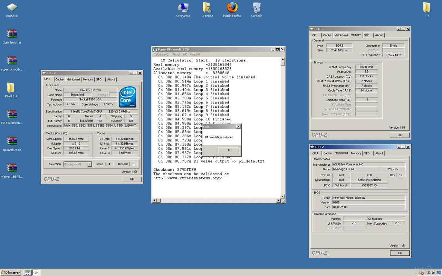Image resolution: width=442 pixels, height=276 pixels.
Task: Click the CPU-Z Mainboard window title icon
Action: [x=312, y=147]
